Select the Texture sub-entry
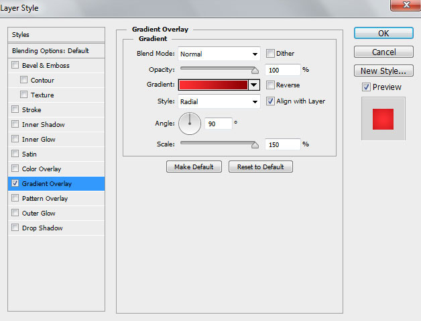Image resolution: width=421 pixels, height=321 pixels. click(x=56, y=95)
